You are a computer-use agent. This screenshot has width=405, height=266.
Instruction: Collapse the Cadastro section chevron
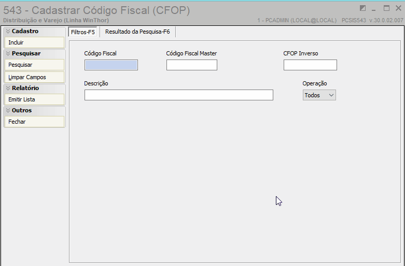(x=8, y=31)
